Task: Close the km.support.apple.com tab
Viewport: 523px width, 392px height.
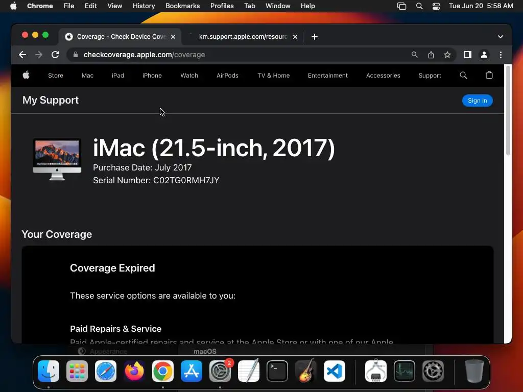Action: click(295, 37)
